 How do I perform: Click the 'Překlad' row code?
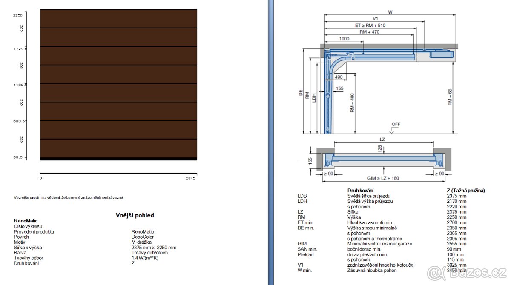tap(305, 254)
